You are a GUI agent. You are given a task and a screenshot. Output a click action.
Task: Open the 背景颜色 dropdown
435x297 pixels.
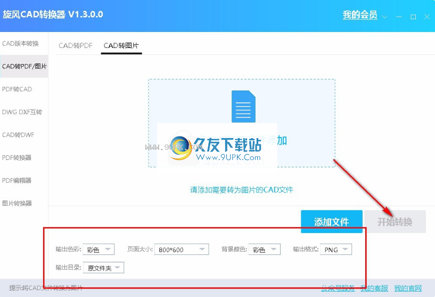point(265,250)
